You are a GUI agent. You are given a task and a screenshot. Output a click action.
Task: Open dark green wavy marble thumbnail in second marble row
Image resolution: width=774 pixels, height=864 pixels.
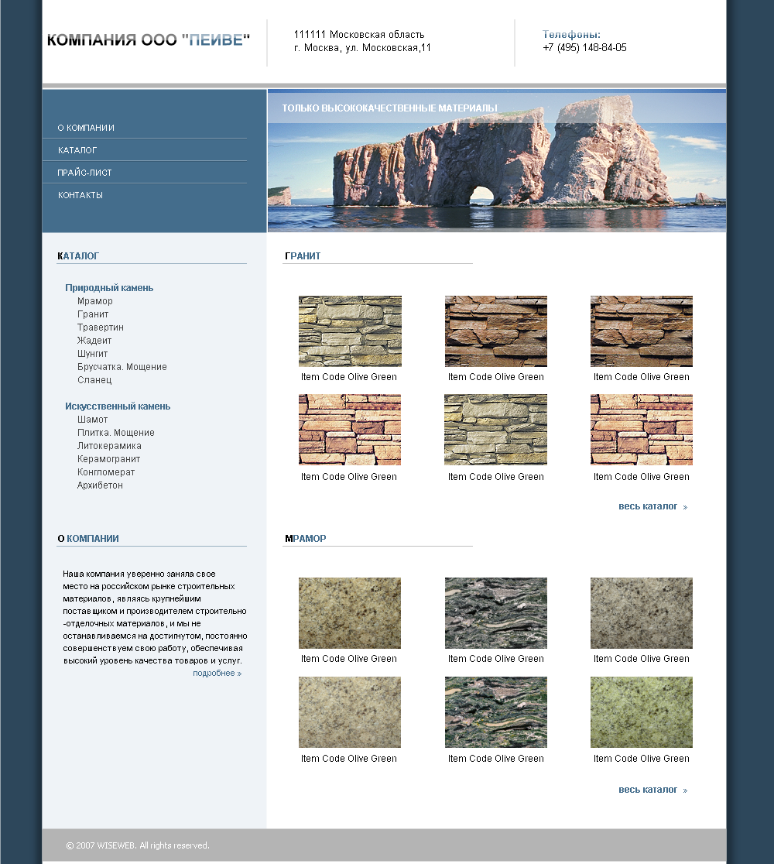496,712
